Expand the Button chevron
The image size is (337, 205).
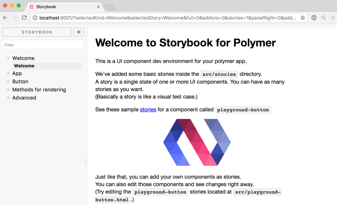click(8, 82)
